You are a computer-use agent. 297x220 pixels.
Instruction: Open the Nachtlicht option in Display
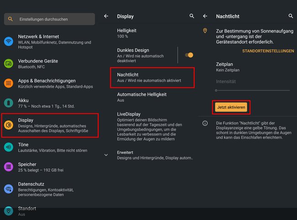coord(152,77)
